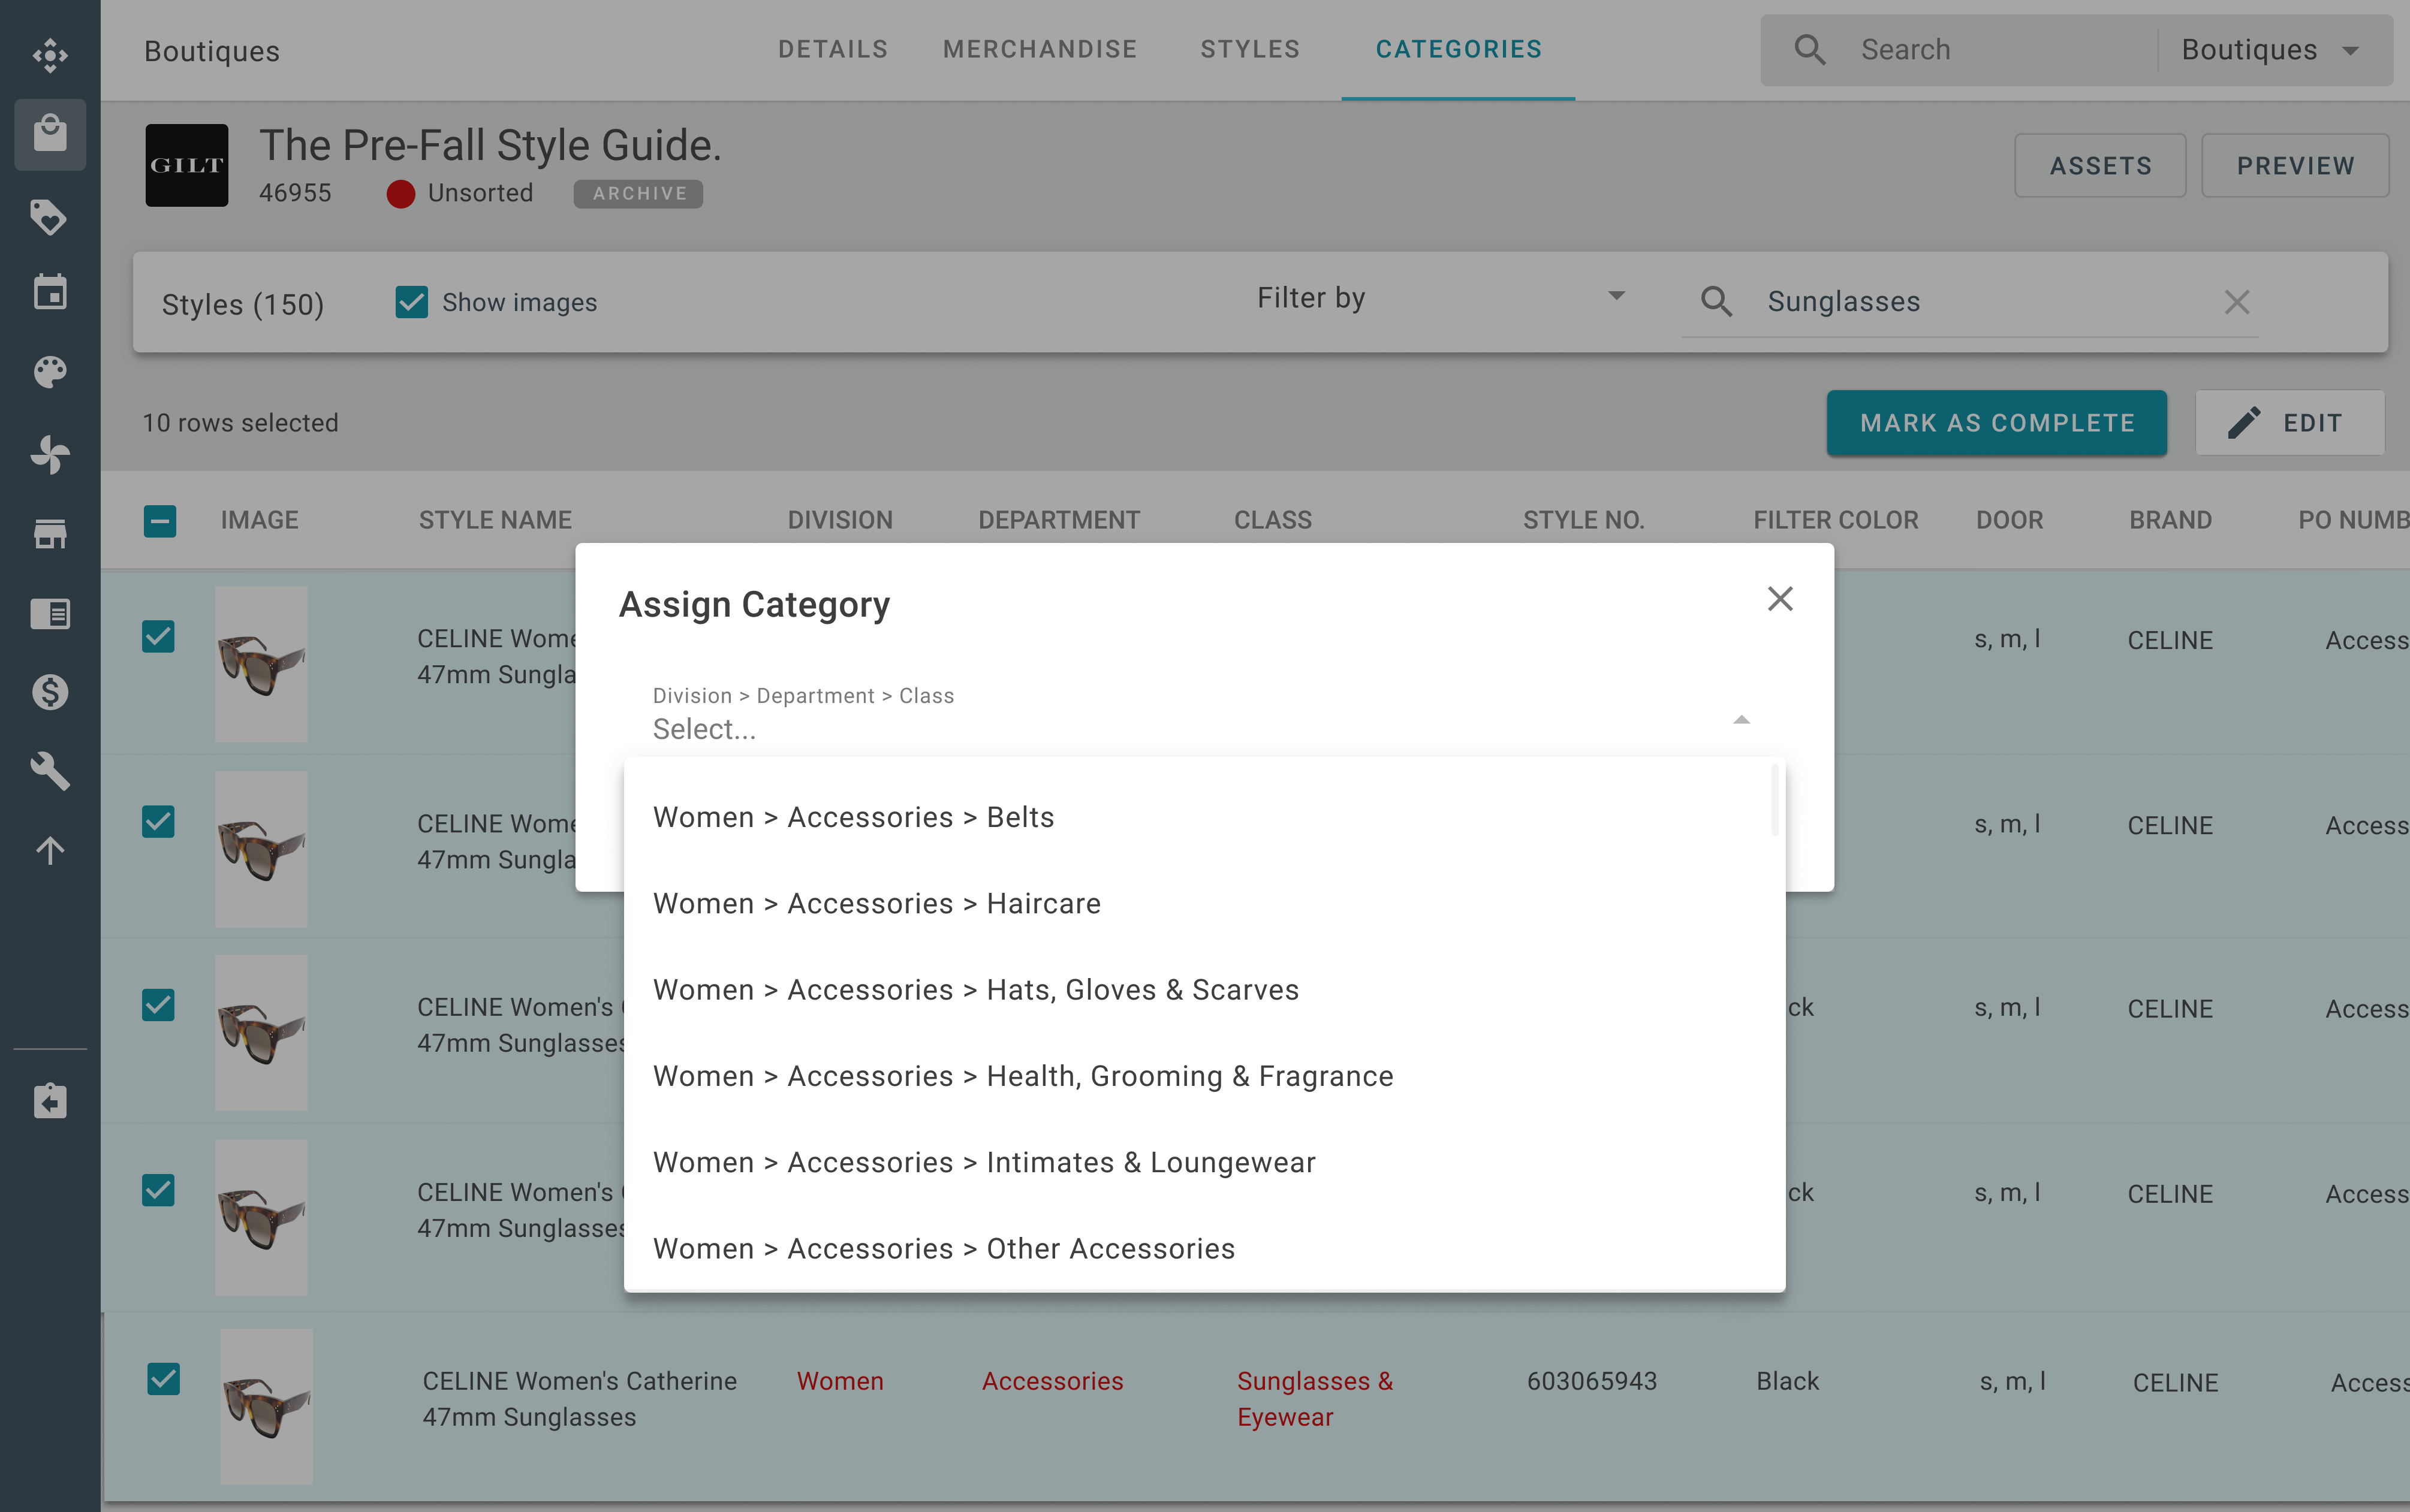Click the dropdown list scrollbar
The image size is (2410, 1512).
coord(1774,800)
